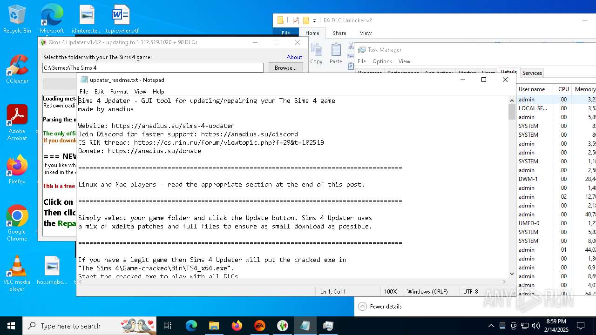The width and height of the screenshot is (596, 335).
Task: Sort Task Manager by CPU column
Action: point(563,89)
